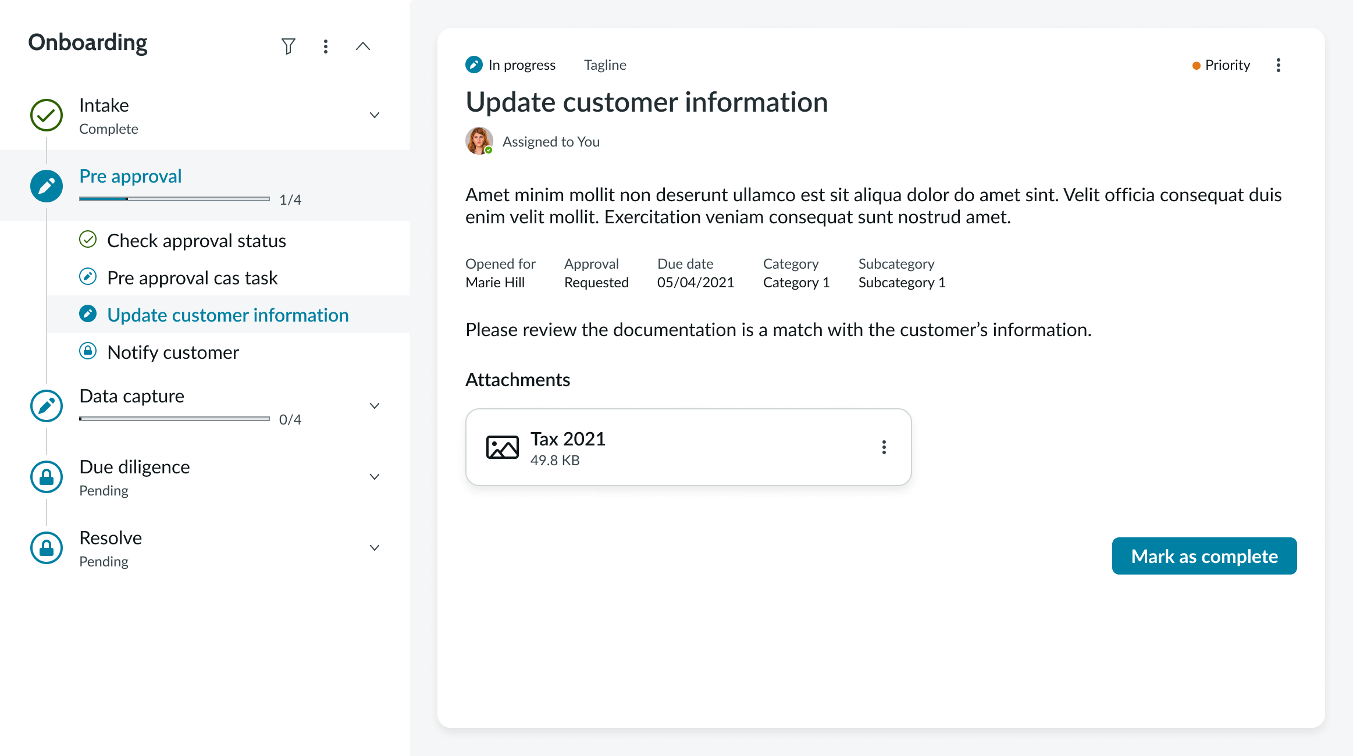The image size is (1353, 756).
Task: Open the three-dot menu beside the filter icon
Action: point(326,46)
